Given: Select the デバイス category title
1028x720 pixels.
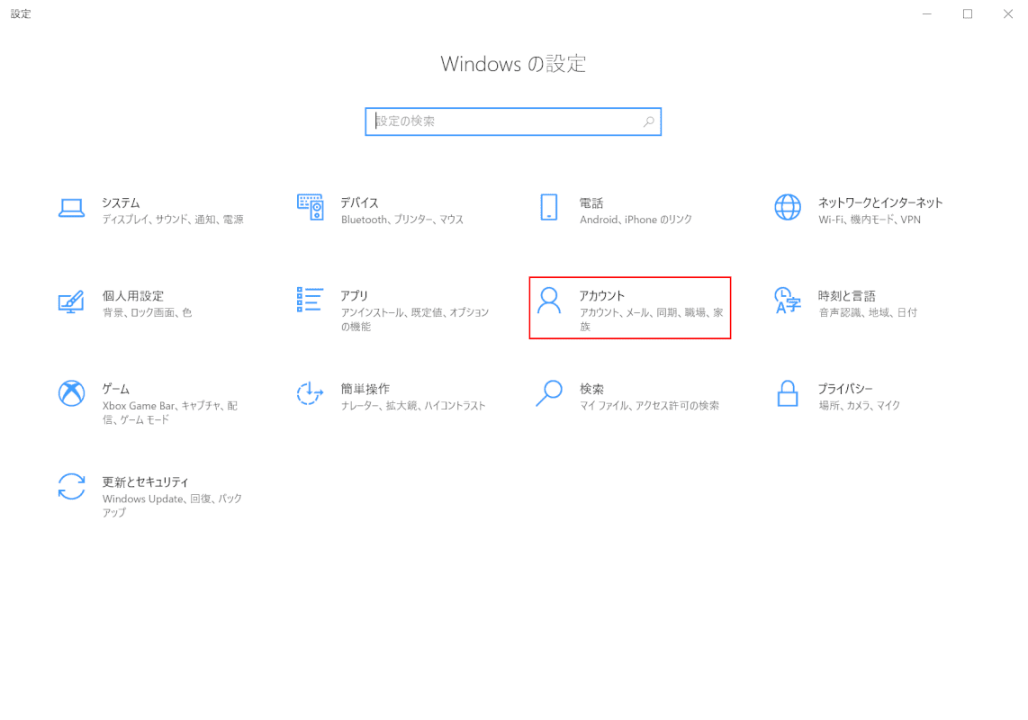Looking at the screenshot, I should pos(359,202).
